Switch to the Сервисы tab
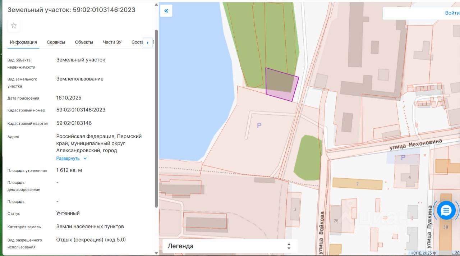Viewport: 460px width, 256px height. (x=56, y=42)
